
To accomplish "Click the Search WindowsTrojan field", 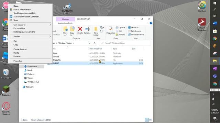I will [x=125, y=43].
